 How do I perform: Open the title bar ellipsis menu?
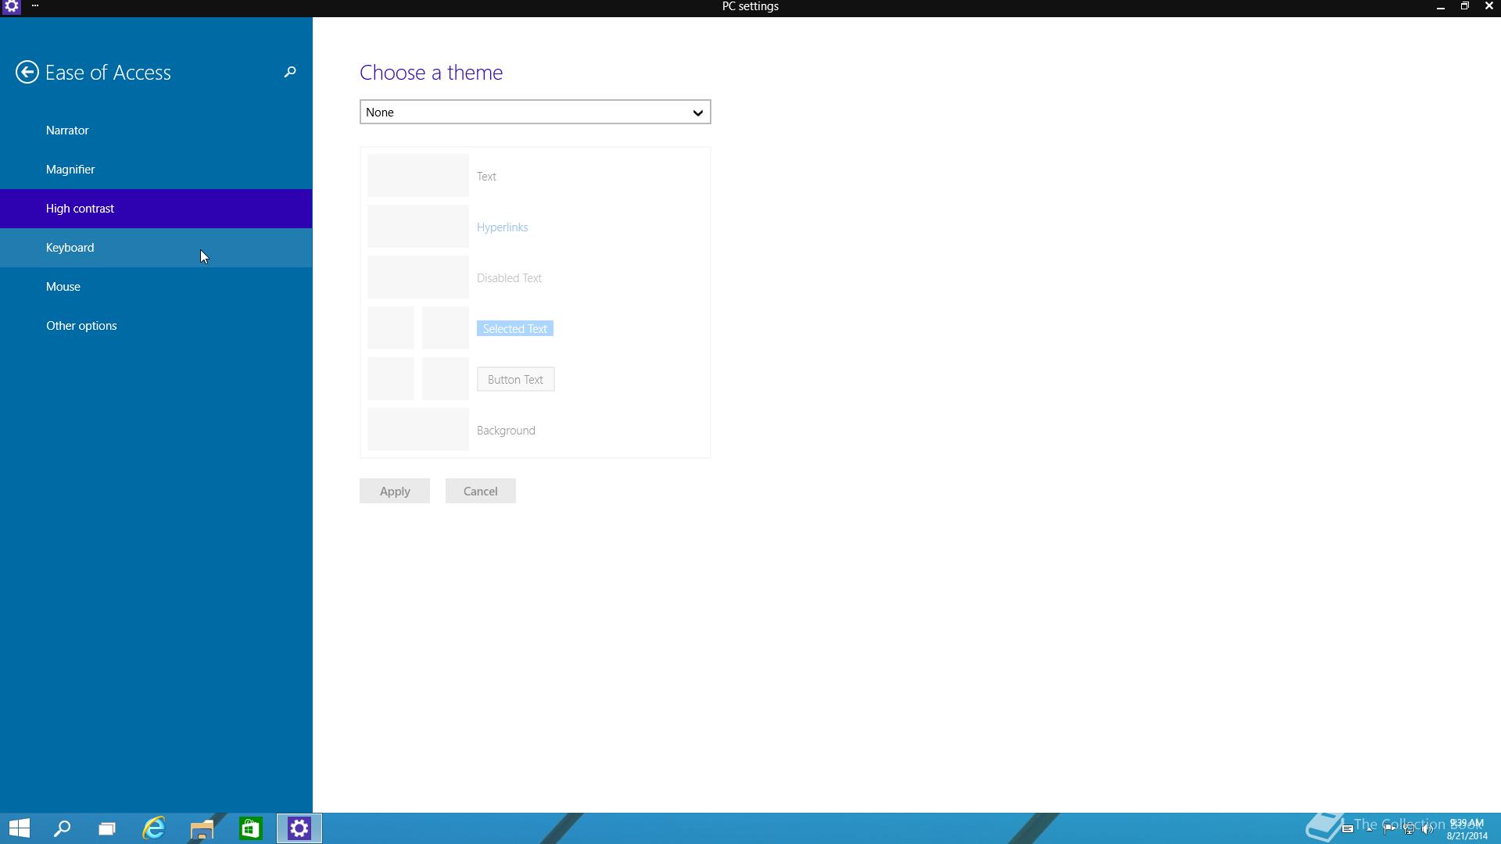[x=35, y=6]
